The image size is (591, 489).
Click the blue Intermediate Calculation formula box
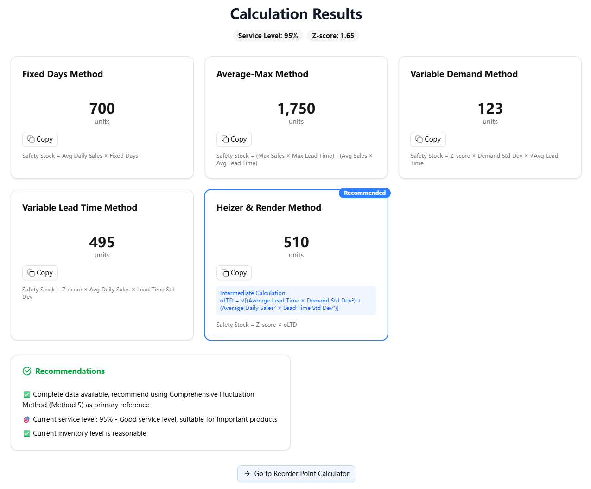click(x=296, y=301)
